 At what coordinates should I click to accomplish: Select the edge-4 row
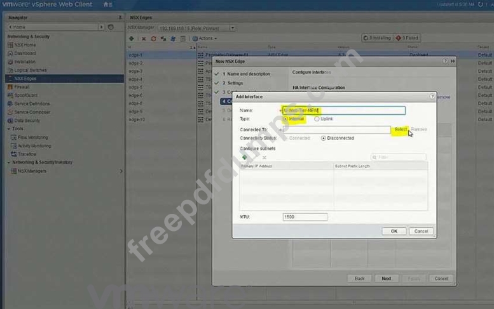(x=161, y=79)
